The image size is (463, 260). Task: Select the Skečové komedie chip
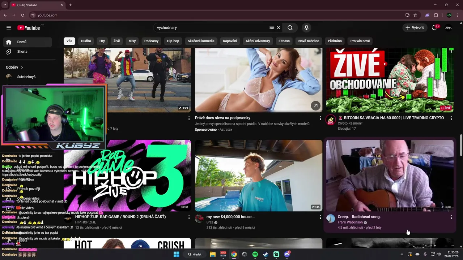pos(201,41)
